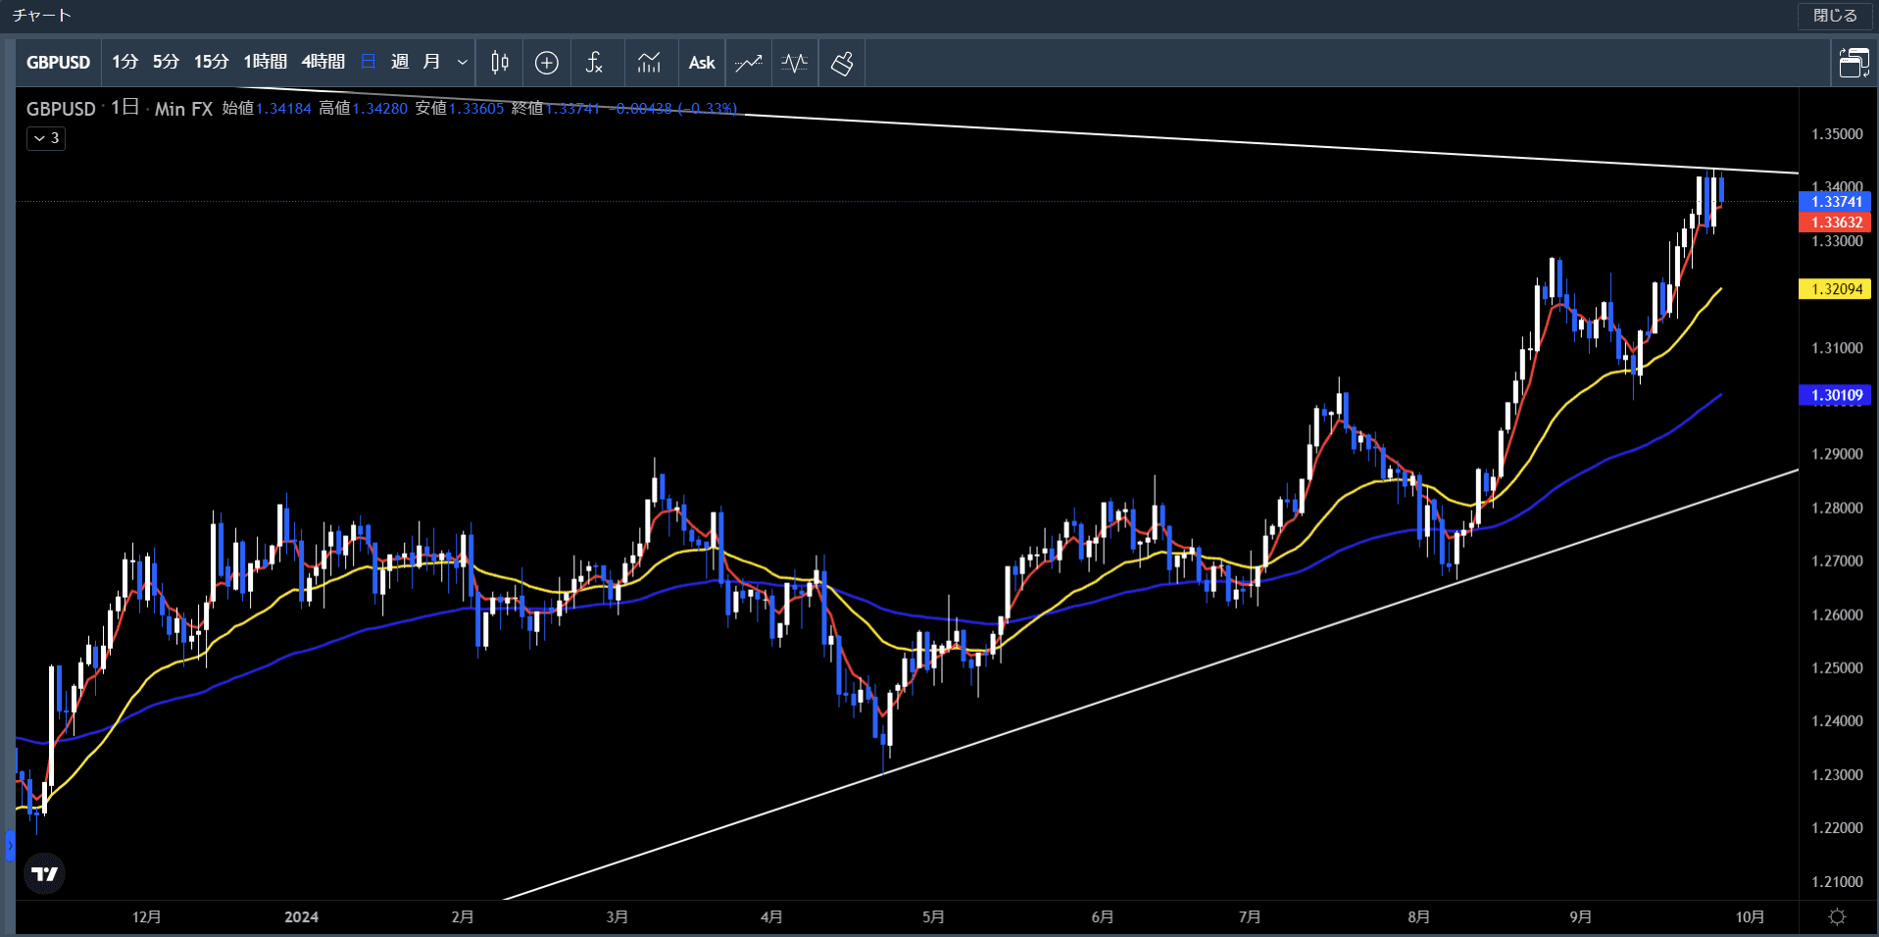Screen dimensions: 1879x937
Task: Select the paintbrush clear-drawings icon
Action: click(x=842, y=63)
